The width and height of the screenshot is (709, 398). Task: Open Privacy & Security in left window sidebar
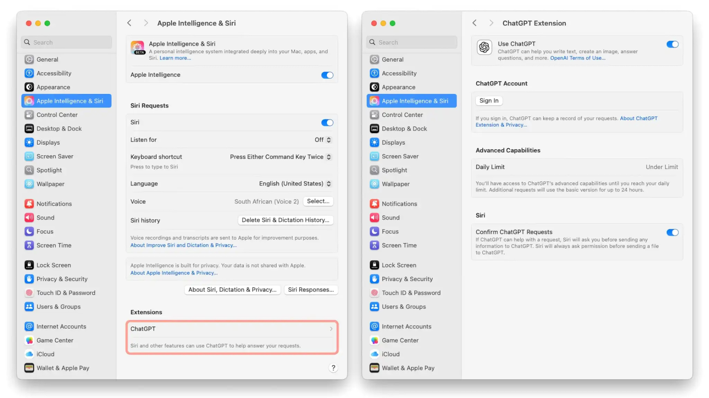point(62,279)
